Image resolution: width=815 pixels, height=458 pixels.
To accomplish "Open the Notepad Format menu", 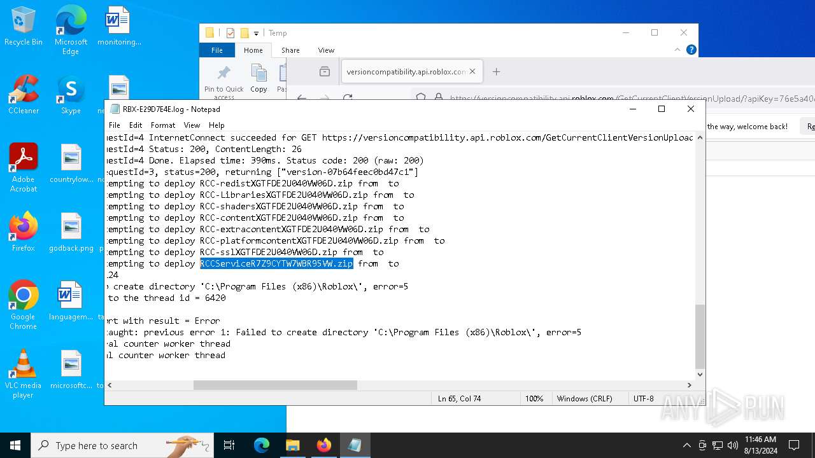I will (x=163, y=125).
